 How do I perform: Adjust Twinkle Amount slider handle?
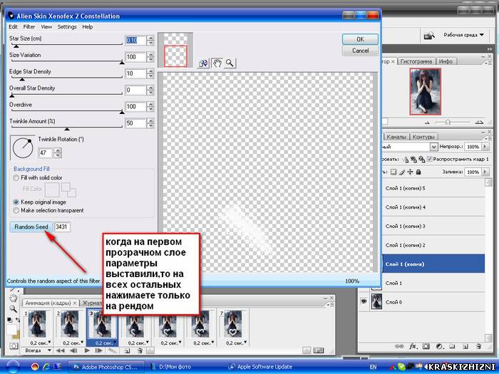click(67, 128)
